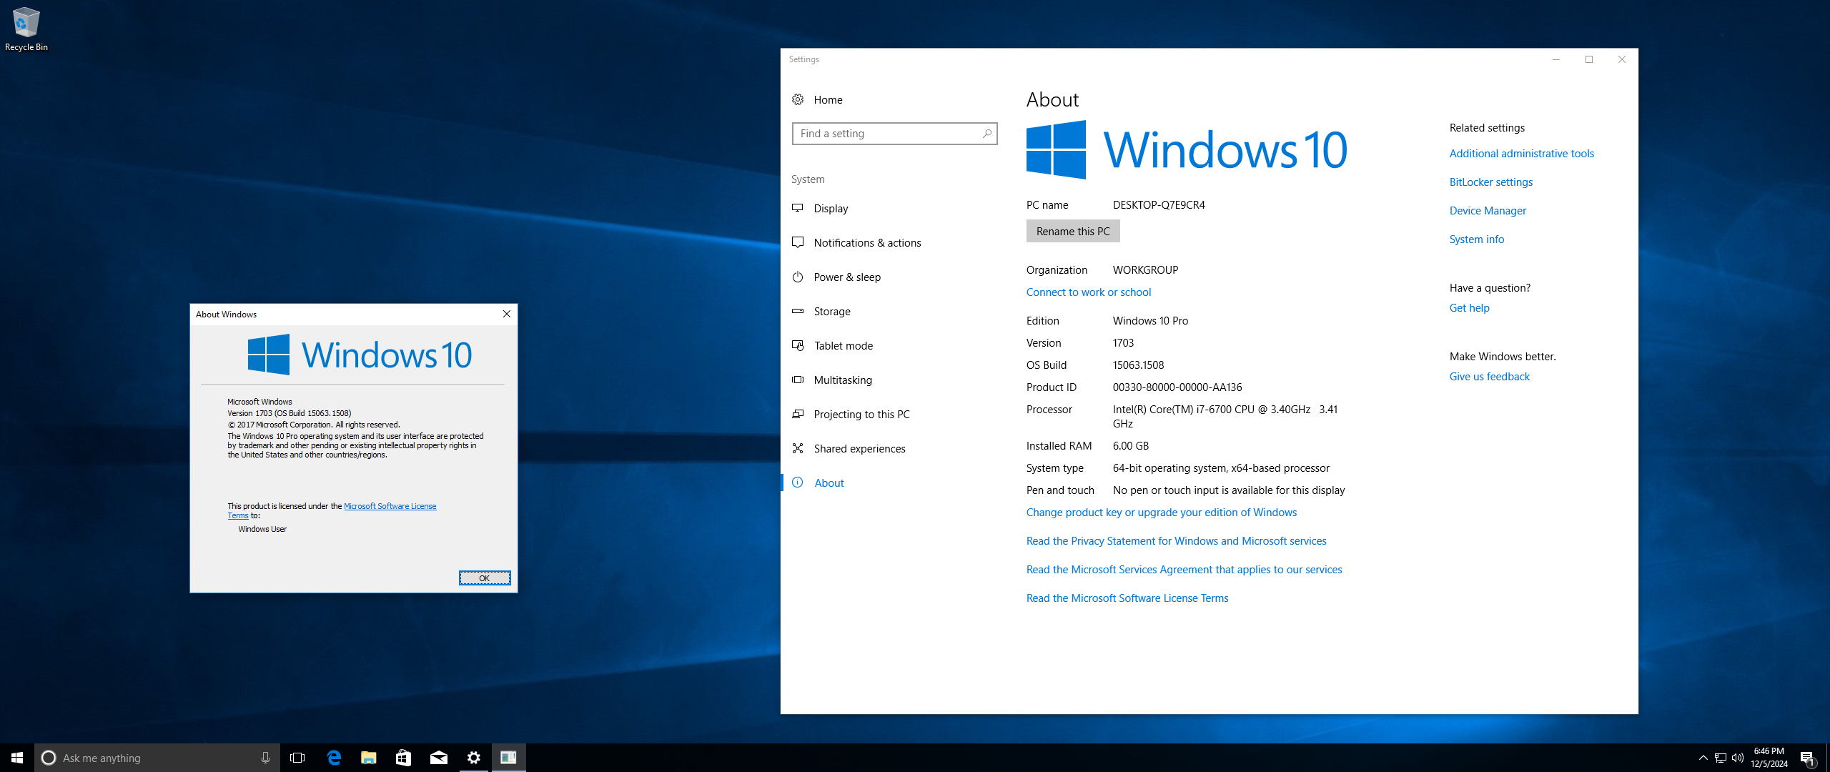
Task: Click the volume speaker tray icon
Action: (1738, 758)
